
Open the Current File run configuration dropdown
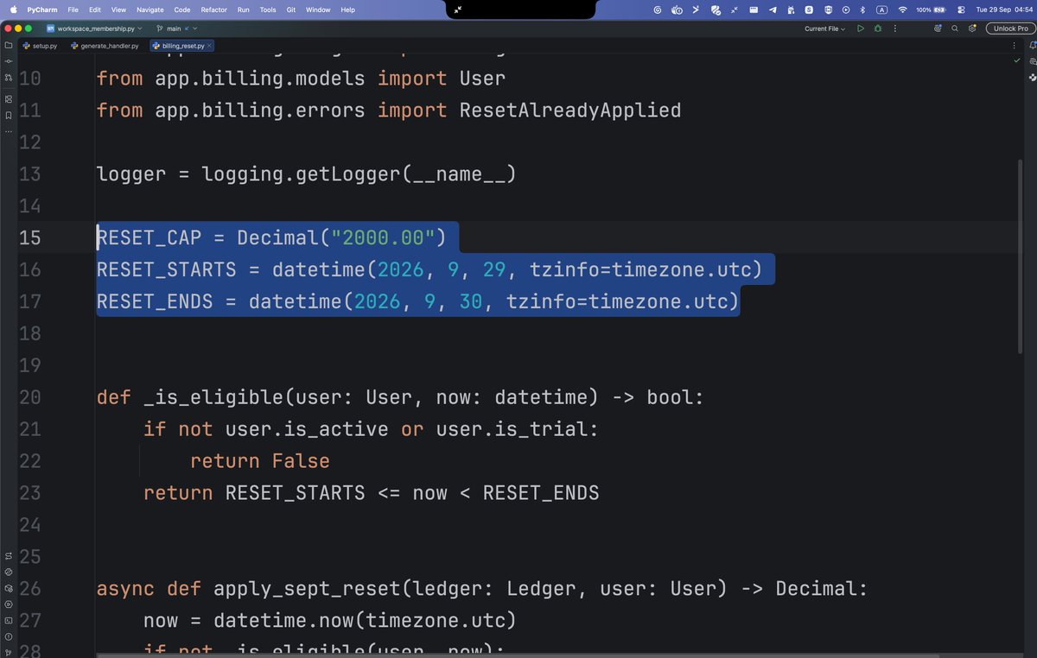(824, 28)
